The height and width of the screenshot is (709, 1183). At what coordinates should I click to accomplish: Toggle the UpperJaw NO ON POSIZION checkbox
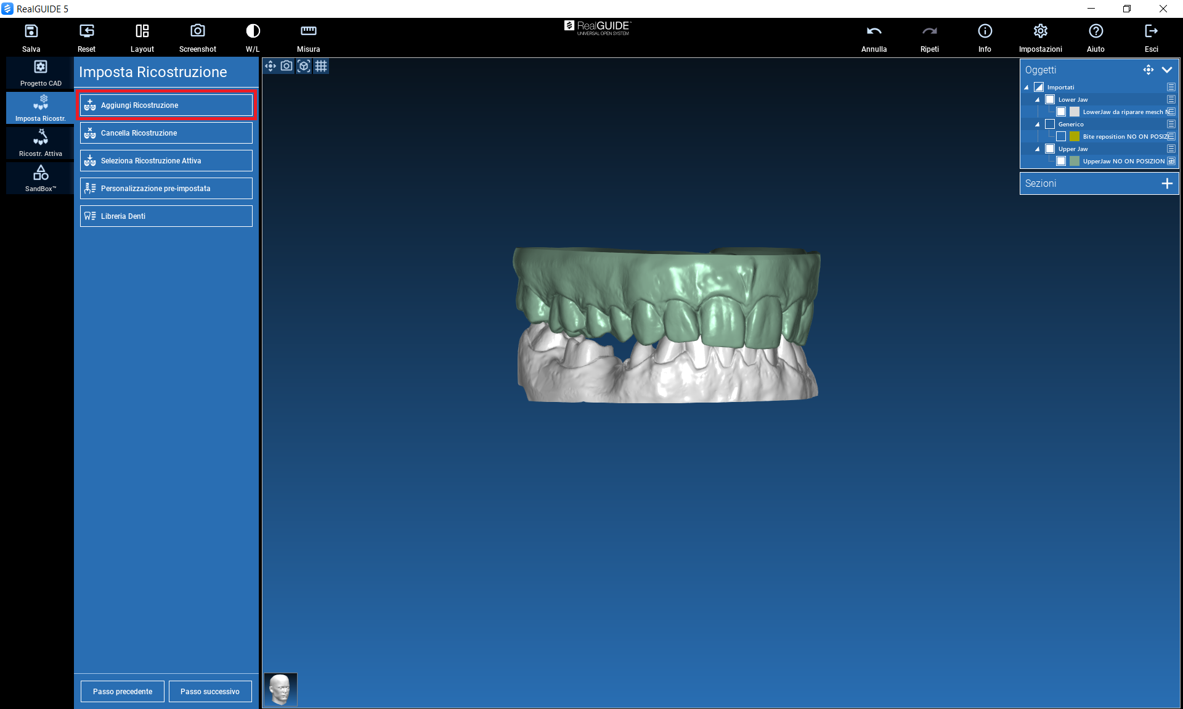pos(1061,161)
